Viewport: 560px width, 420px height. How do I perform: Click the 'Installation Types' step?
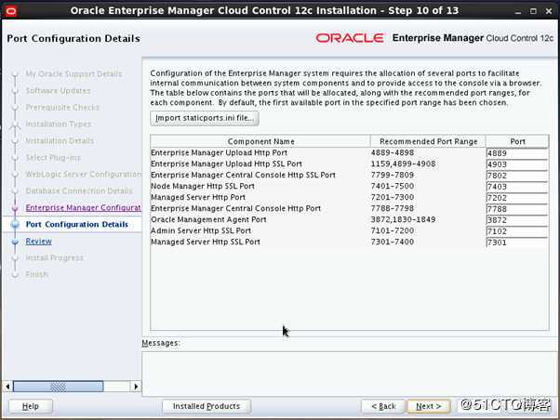(59, 124)
